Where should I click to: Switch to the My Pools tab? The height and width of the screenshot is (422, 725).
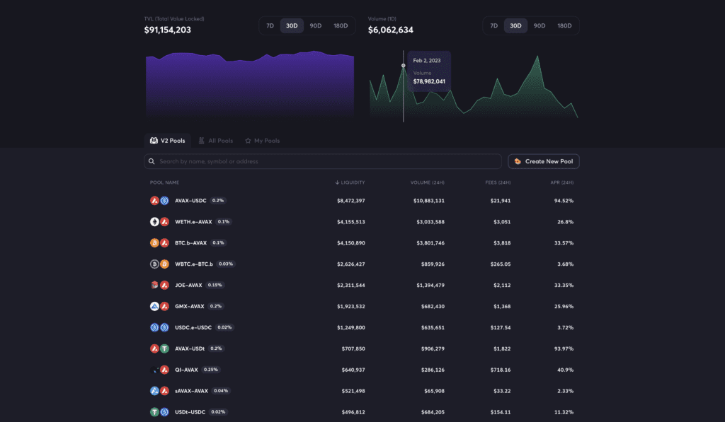coord(262,141)
